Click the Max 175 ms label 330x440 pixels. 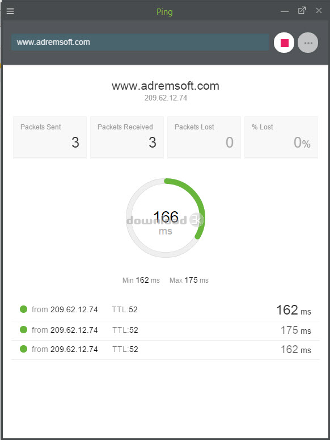pos(189,280)
